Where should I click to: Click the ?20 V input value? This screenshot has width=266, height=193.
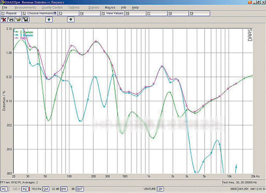(16, 189)
